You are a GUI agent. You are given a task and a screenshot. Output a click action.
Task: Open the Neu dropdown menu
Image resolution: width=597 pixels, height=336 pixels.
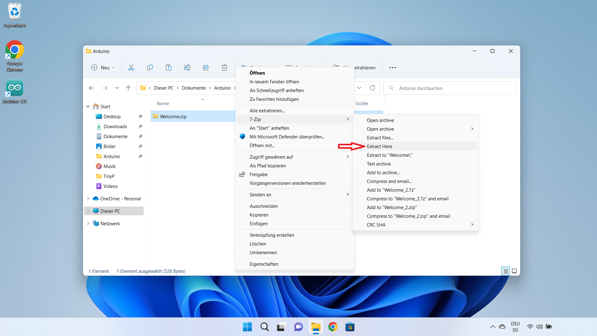(x=103, y=68)
